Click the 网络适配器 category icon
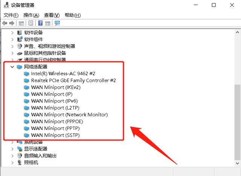Image resolution: width=241 pixels, height=176 pixels. click(x=19, y=67)
